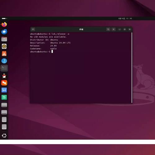Close the terminal window
The height and width of the screenshot is (155, 155).
(130, 29)
